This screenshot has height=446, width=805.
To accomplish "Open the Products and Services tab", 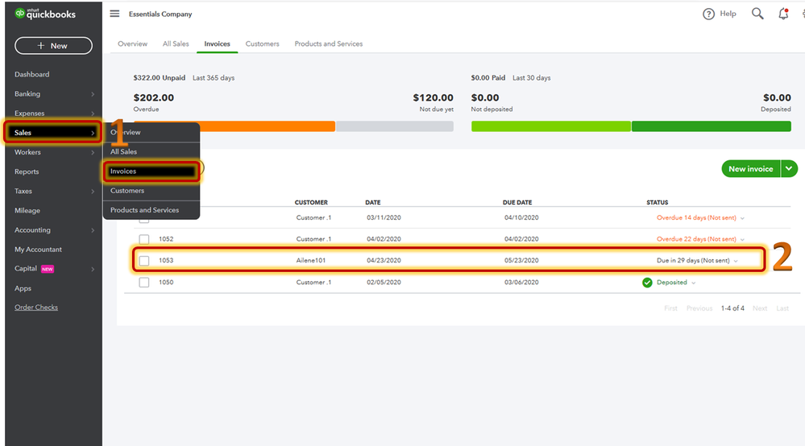I will point(329,44).
